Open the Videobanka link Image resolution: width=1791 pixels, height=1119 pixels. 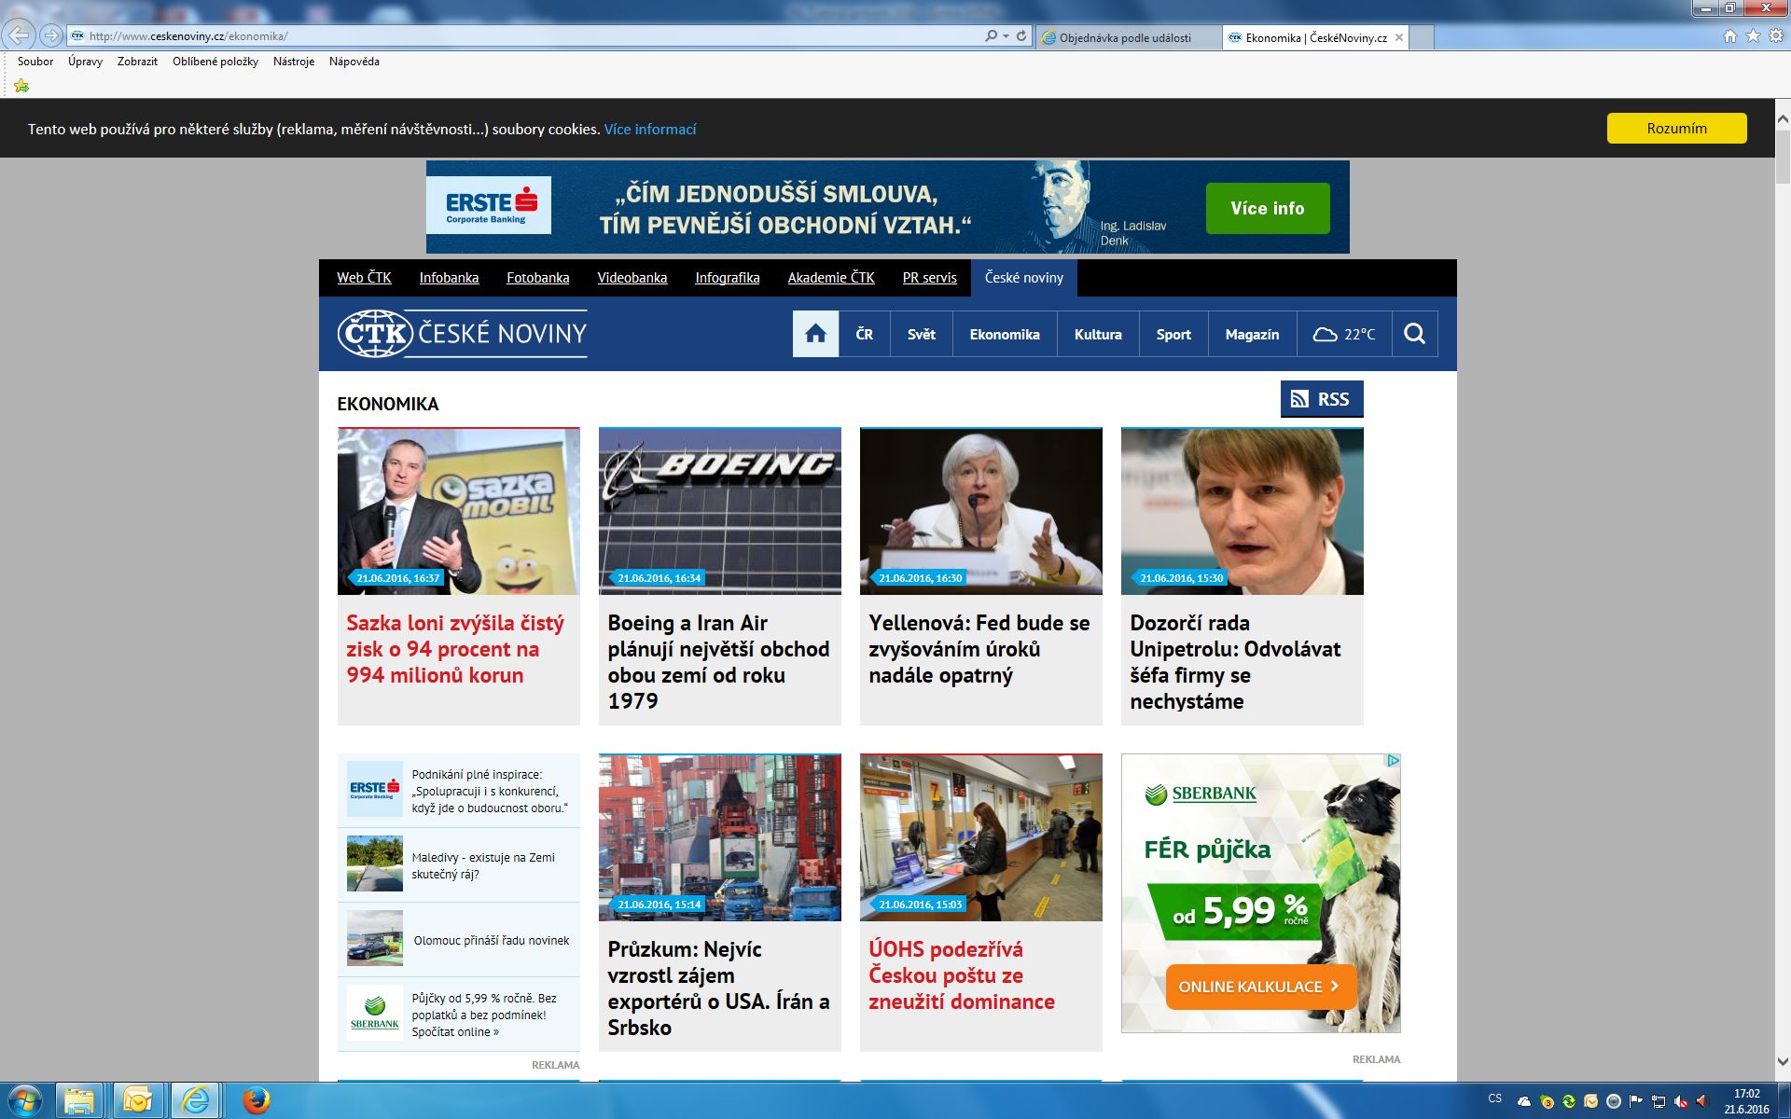coord(632,278)
